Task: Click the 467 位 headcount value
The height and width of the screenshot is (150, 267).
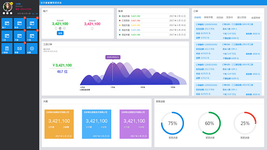Action: [x=62, y=72]
